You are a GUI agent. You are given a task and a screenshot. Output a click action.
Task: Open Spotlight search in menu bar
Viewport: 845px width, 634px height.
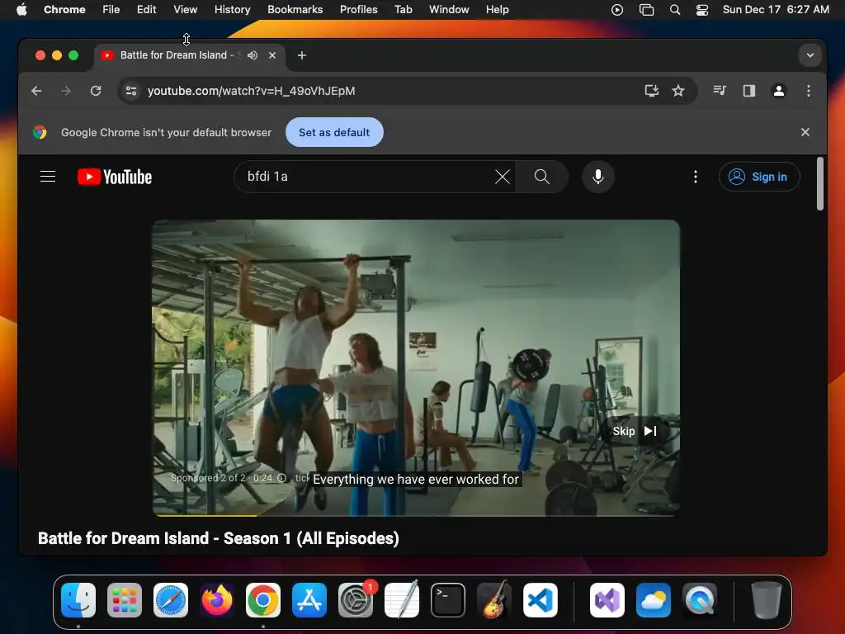tap(674, 9)
